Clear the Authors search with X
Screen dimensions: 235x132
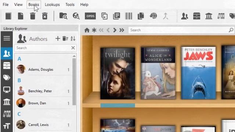tap(73, 48)
